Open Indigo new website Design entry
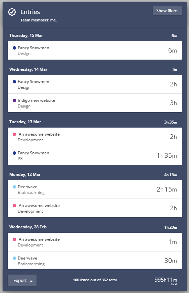189x293 pixels. coord(95,103)
